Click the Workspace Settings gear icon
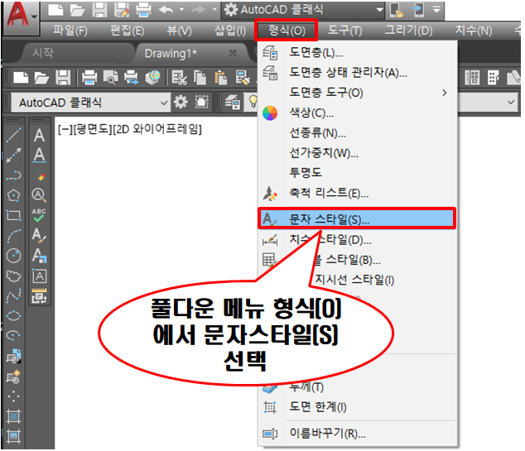The image size is (525, 451). pos(181,102)
